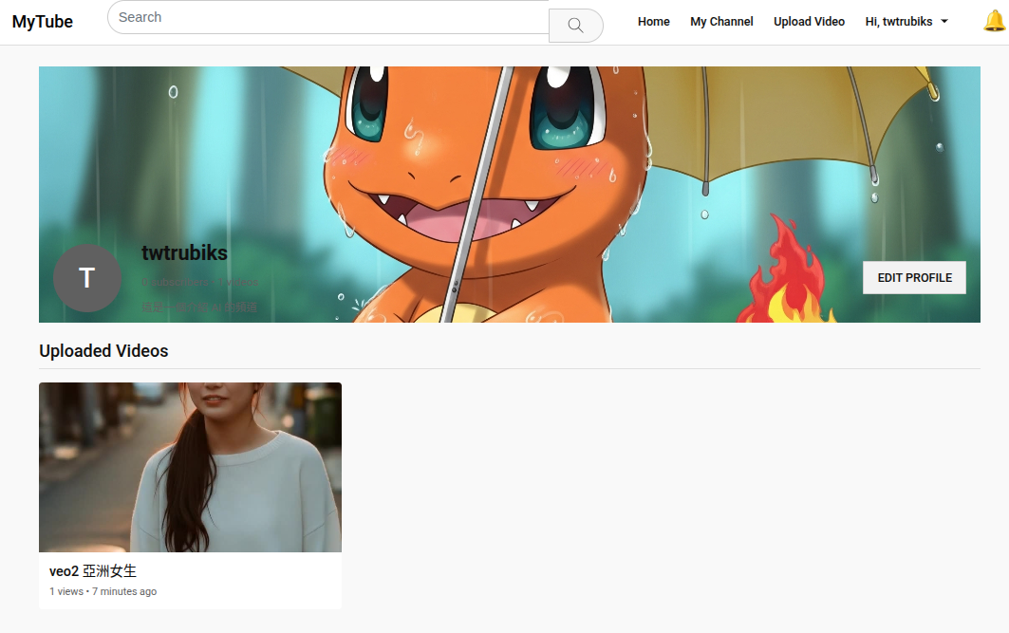The width and height of the screenshot is (1009, 633).
Task: Click the 1 views • 7 minutes ago text
Action: pos(103,591)
